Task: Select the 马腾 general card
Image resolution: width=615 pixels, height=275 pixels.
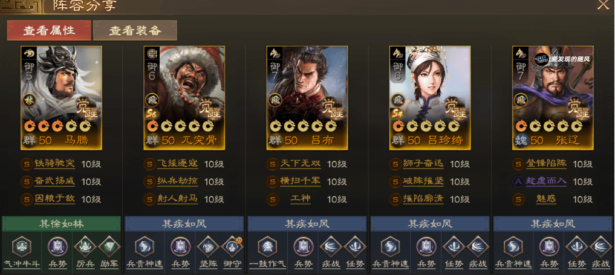Action: tap(61, 98)
